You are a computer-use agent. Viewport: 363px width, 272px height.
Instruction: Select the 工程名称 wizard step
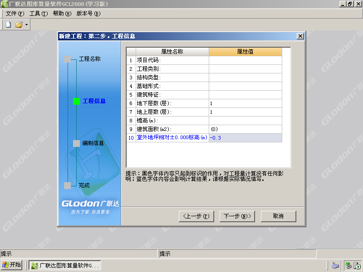(x=89, y=59)
